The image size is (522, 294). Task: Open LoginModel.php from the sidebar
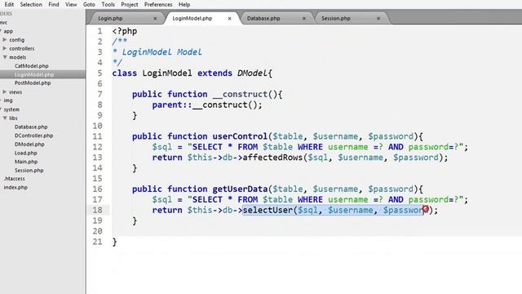[x=34, y=74]
